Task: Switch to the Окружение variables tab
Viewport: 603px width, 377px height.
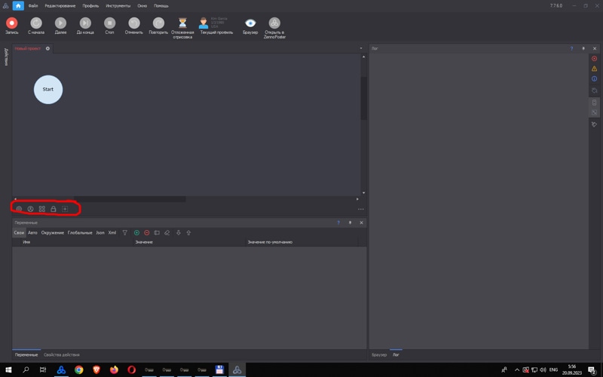Action: pyautogui.click(x=53, y=233)
